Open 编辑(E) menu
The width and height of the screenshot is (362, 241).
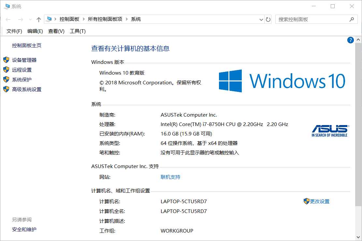click(35, 31)
